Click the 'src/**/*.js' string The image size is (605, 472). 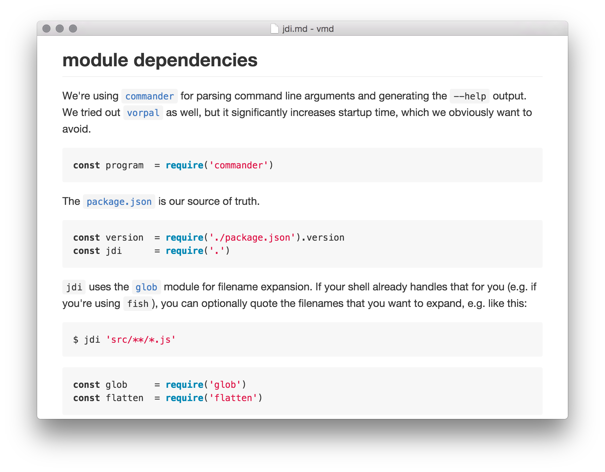[x=141, y=340]
